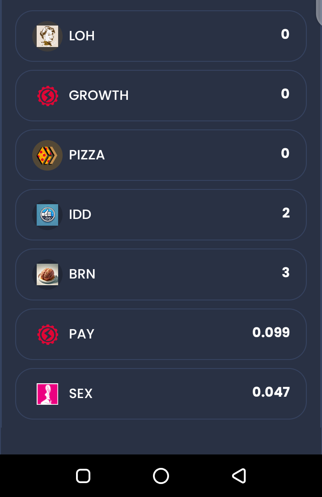Tap the BRN brain icon
The height and width of the screenshot is (497, 322).
pyautogui.click(x=47, y=274)
